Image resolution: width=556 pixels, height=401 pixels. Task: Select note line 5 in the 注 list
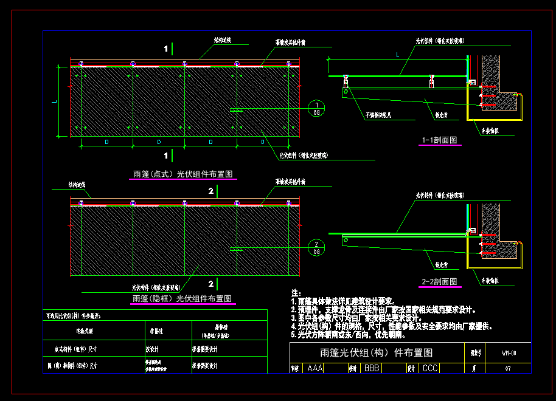[348, 334]
